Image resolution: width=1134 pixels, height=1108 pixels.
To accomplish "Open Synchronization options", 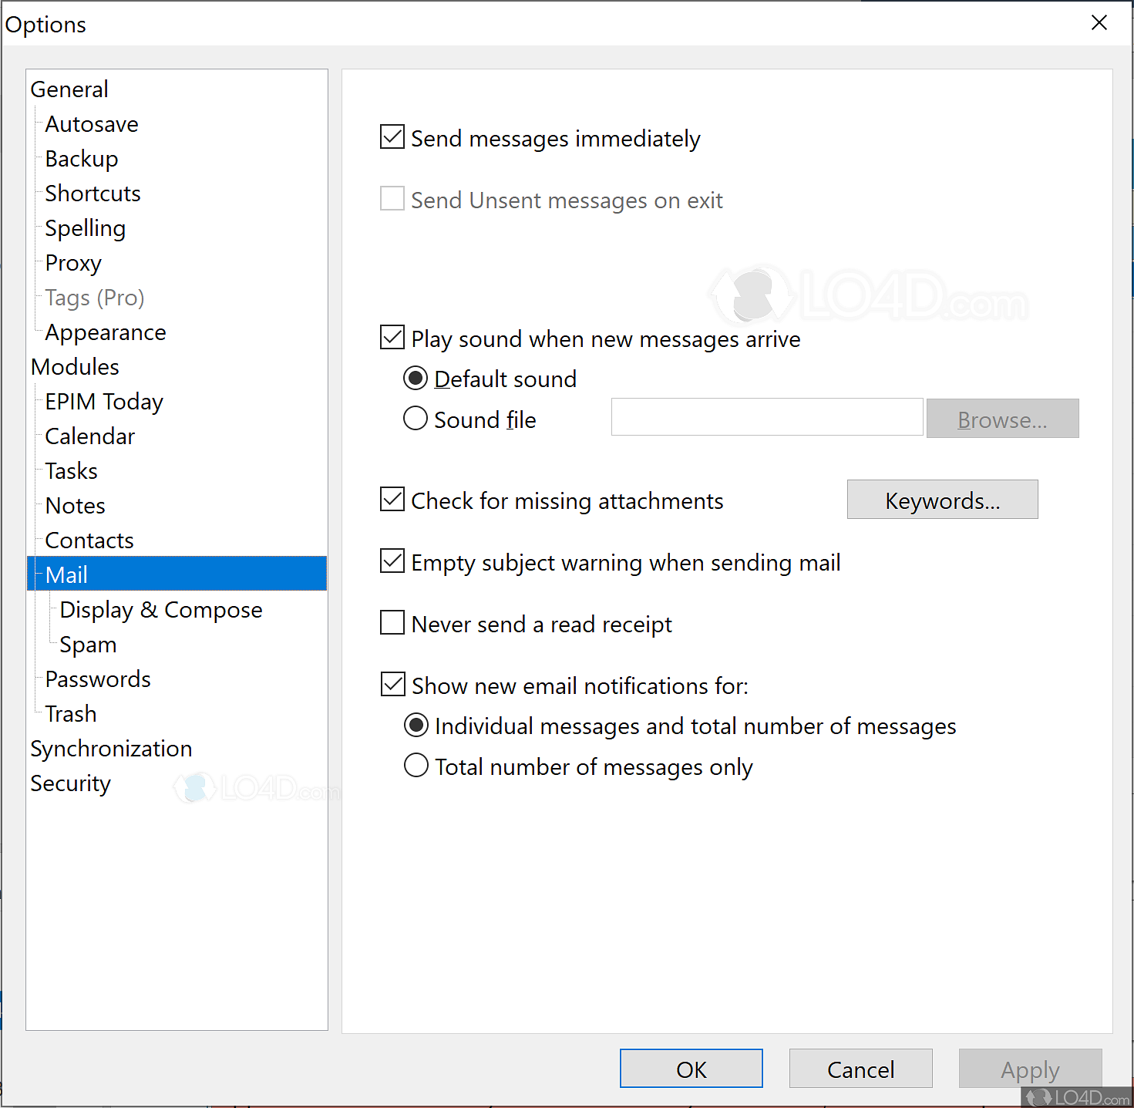I will click(x=111, y=748).
